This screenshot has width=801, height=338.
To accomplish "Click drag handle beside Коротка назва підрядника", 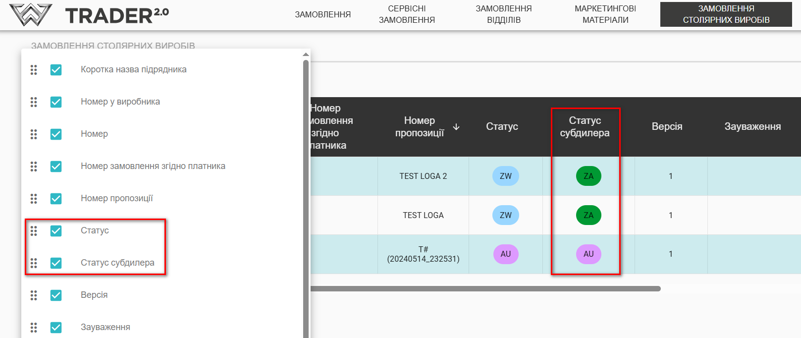I will tap(34, 70).
